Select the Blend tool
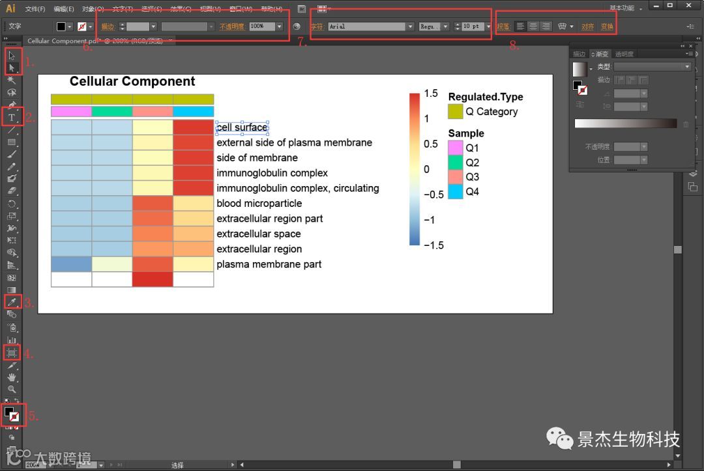Image resolution: width=704 pixels, height=471 pixels. [x=12, y=315]
